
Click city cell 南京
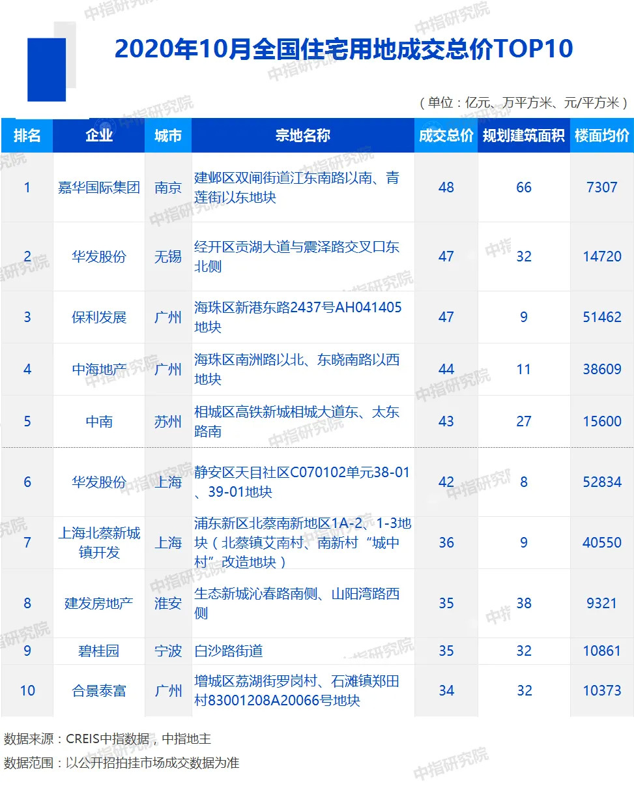168,188
